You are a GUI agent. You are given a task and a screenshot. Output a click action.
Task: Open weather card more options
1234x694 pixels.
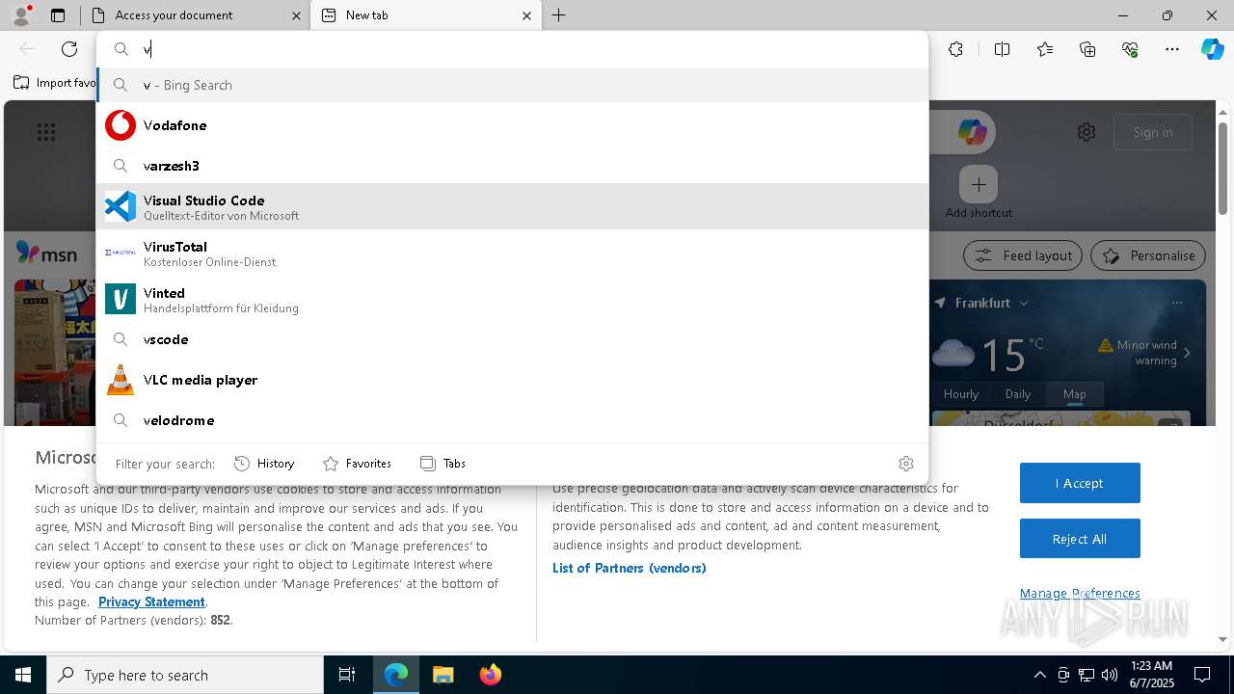coord(1177,303)
